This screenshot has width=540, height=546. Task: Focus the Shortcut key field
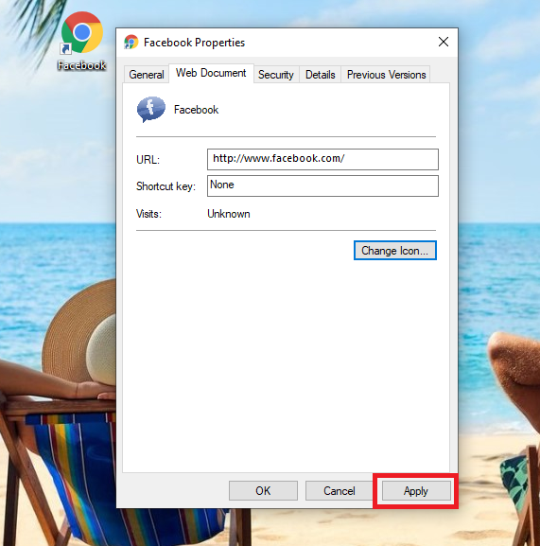pyautogui.click(x=322, y=185)
